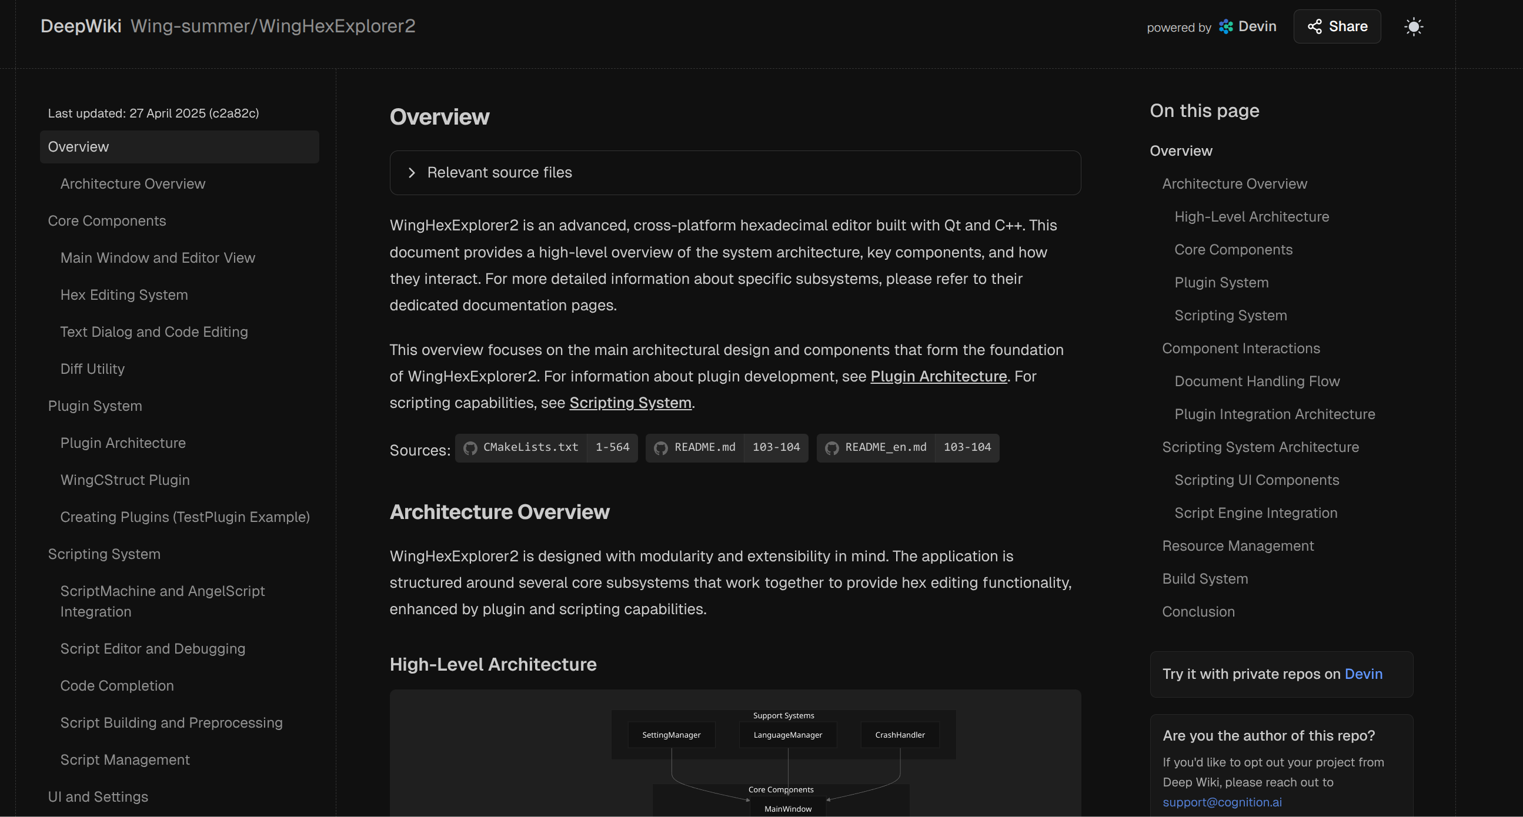Open the Wing-summer/WingHexExplorer2 repo title
This screenshot has height=817, width=1523.
pyautogui.click(x=273, y=26)
